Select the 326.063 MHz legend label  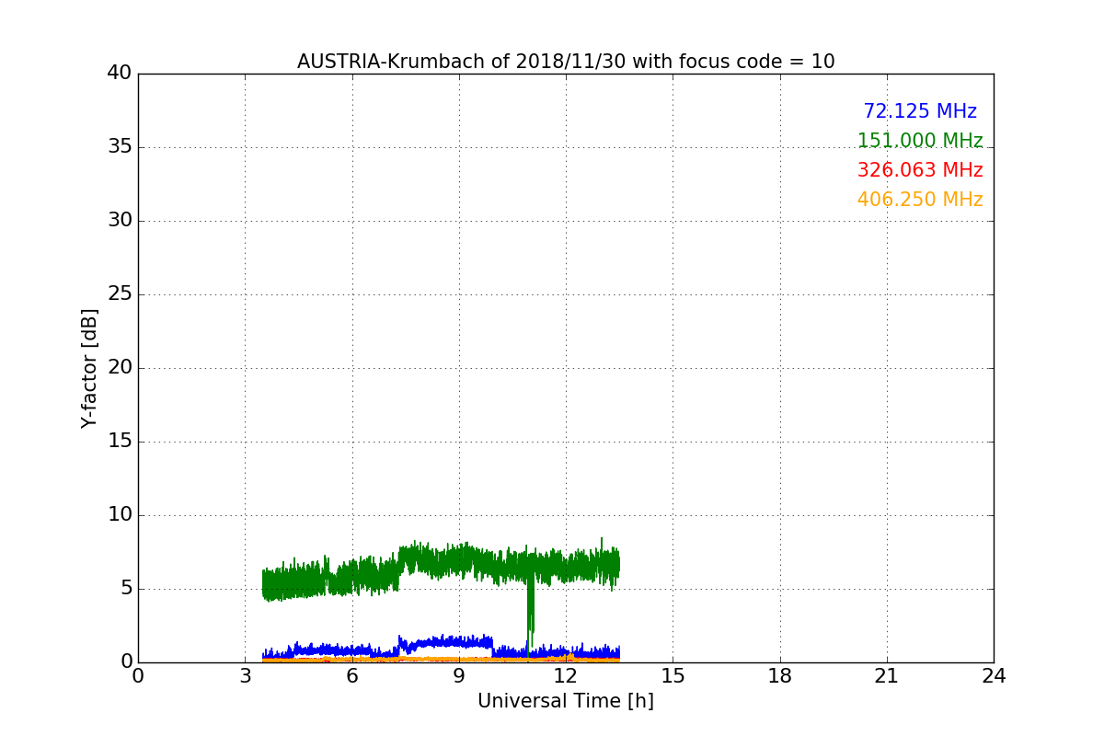[x=920, y=170]
